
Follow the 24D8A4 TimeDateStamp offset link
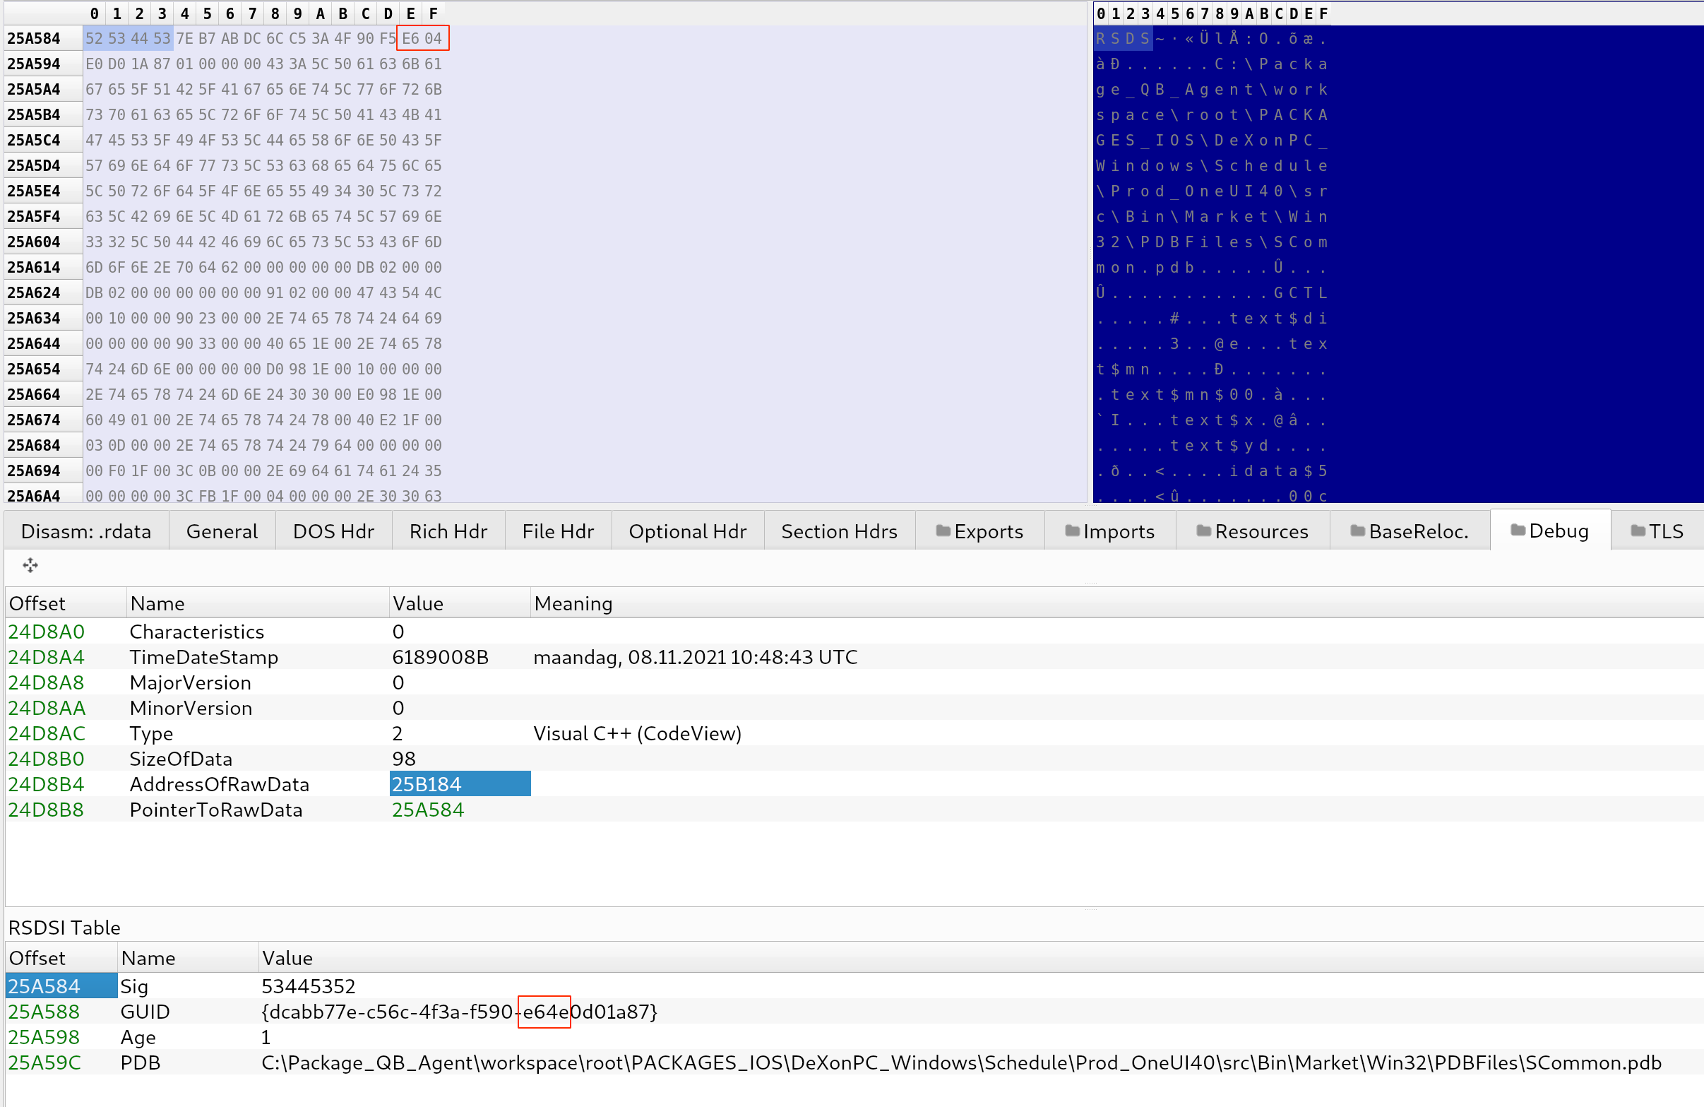coord(46,656)
